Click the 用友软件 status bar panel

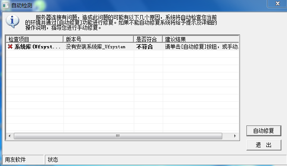23,160
